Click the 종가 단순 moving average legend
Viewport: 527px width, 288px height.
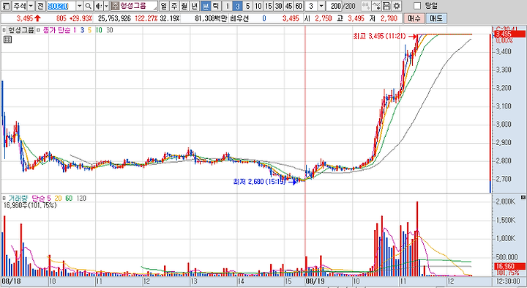(x=56, y=30)
